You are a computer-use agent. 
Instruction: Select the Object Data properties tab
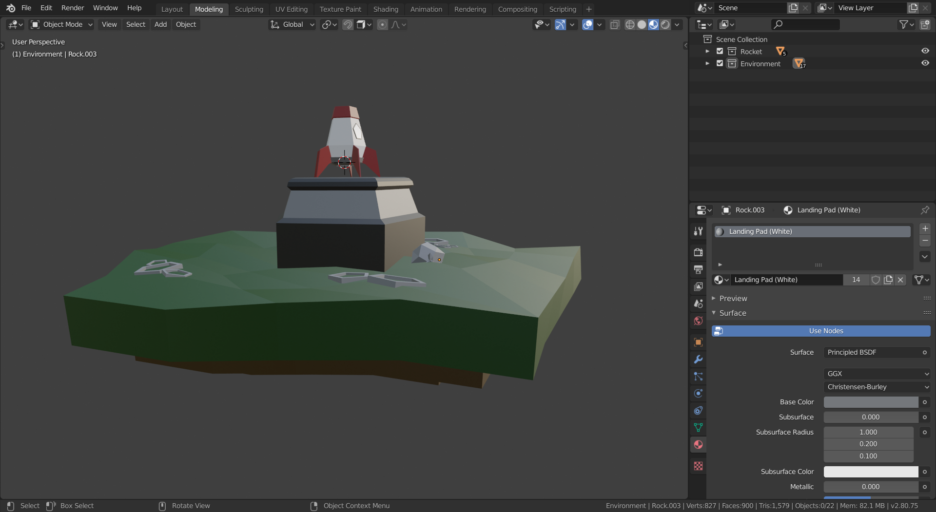698,427
